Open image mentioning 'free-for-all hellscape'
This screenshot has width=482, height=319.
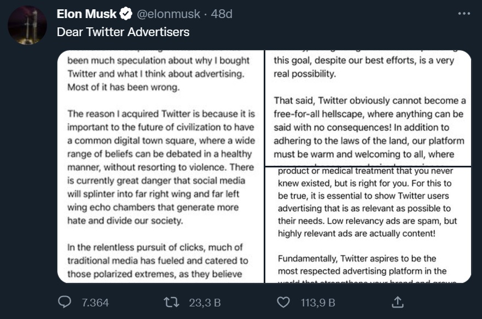pos(368,108)
